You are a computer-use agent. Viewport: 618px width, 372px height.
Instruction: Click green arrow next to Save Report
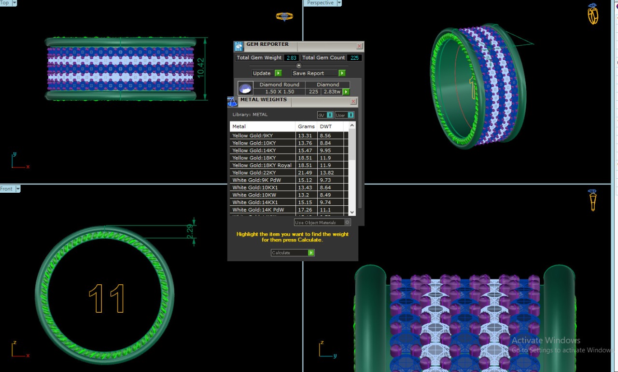pos(342,73)
